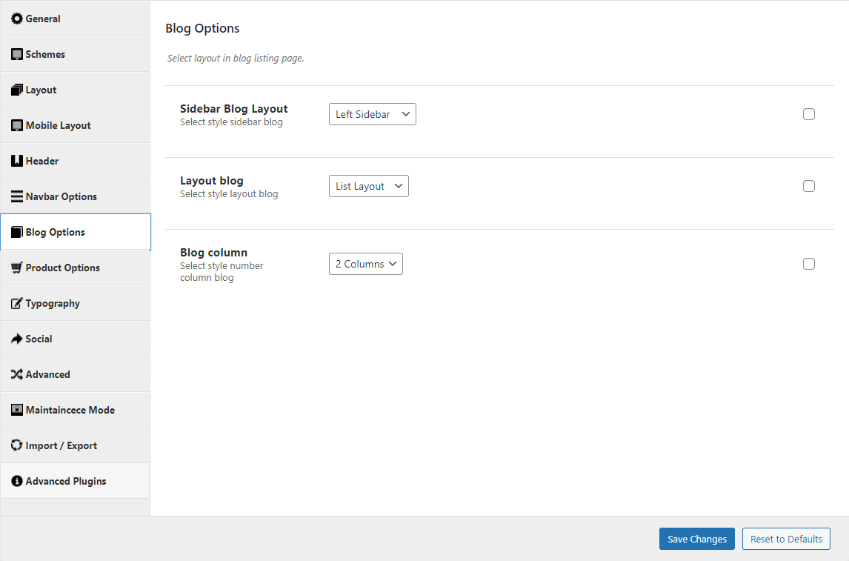This screenshot has width=849, height=561.
Task: Select the Advanced Plugins info icon
Action: coord(17,481)
